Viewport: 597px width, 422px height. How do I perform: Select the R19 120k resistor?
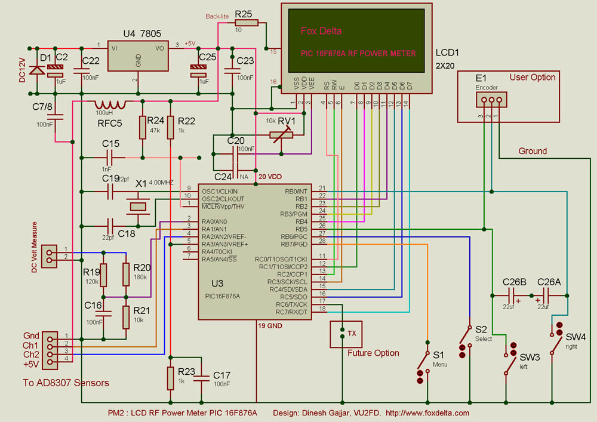click(103, 275)
